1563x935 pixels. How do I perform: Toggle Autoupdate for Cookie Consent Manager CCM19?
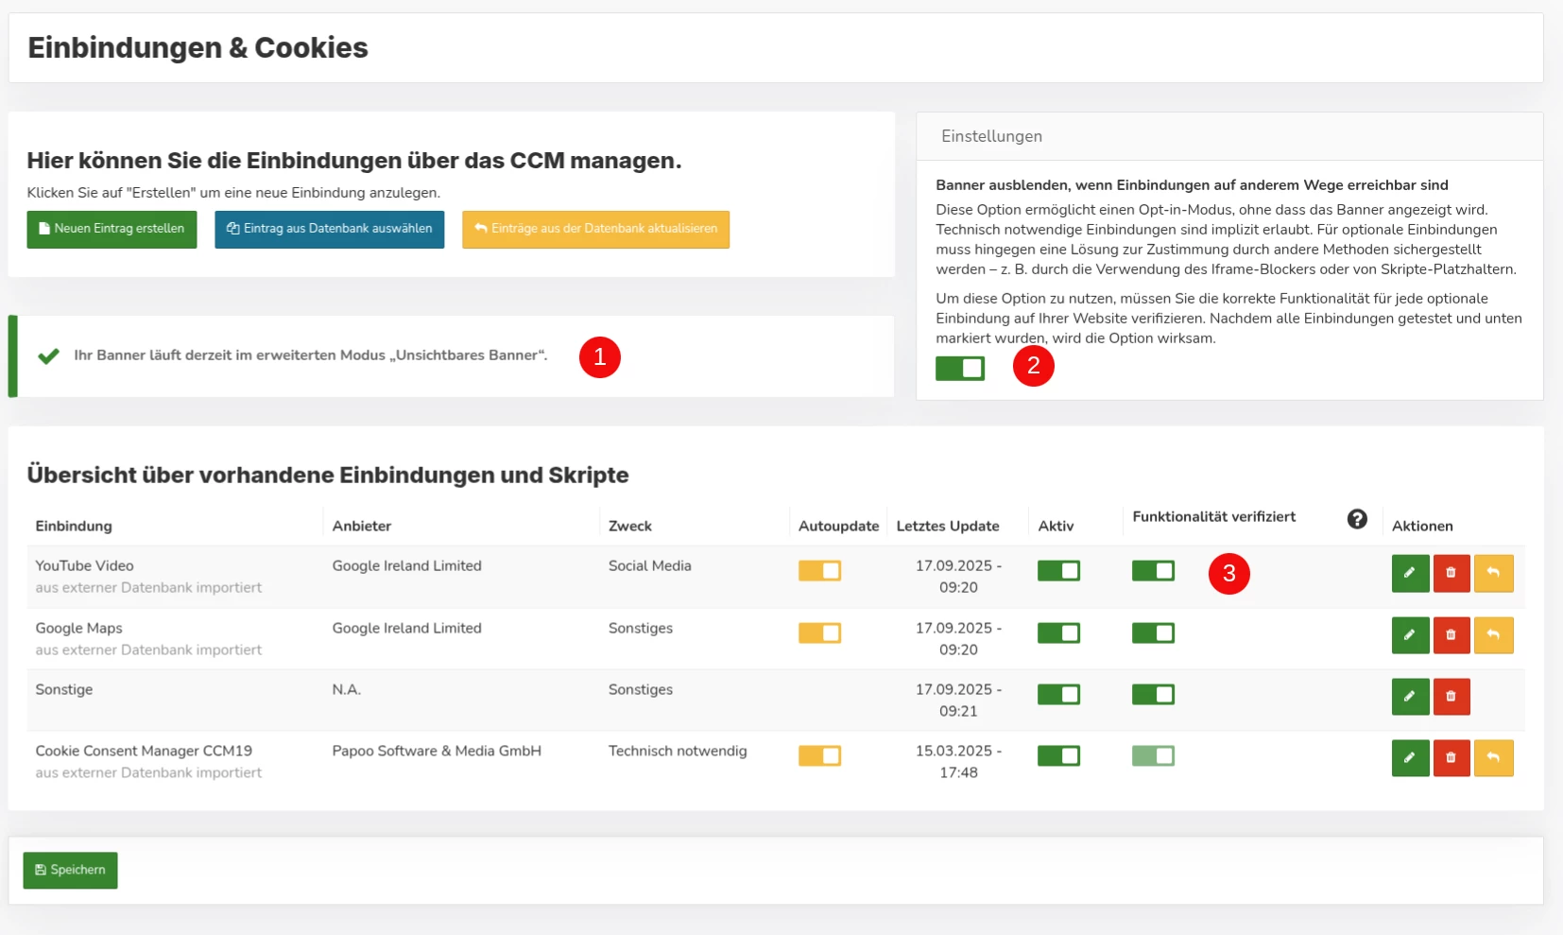coord(819,756)
